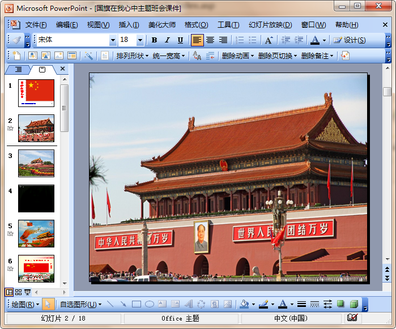Select the Oval drawing tool
The height and width of the screenshot is (329, 396).
coord(150,304)
